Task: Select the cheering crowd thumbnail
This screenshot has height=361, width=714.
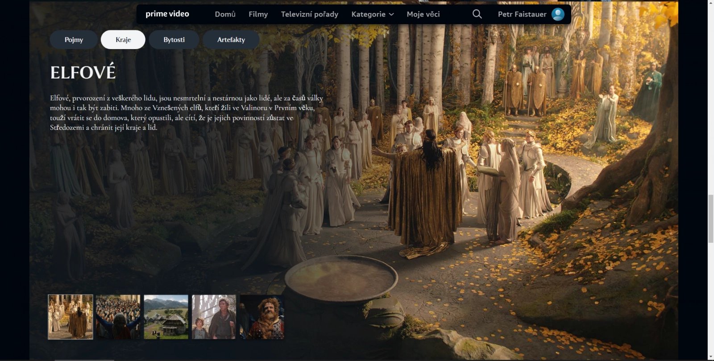Action: coord(118,317)
